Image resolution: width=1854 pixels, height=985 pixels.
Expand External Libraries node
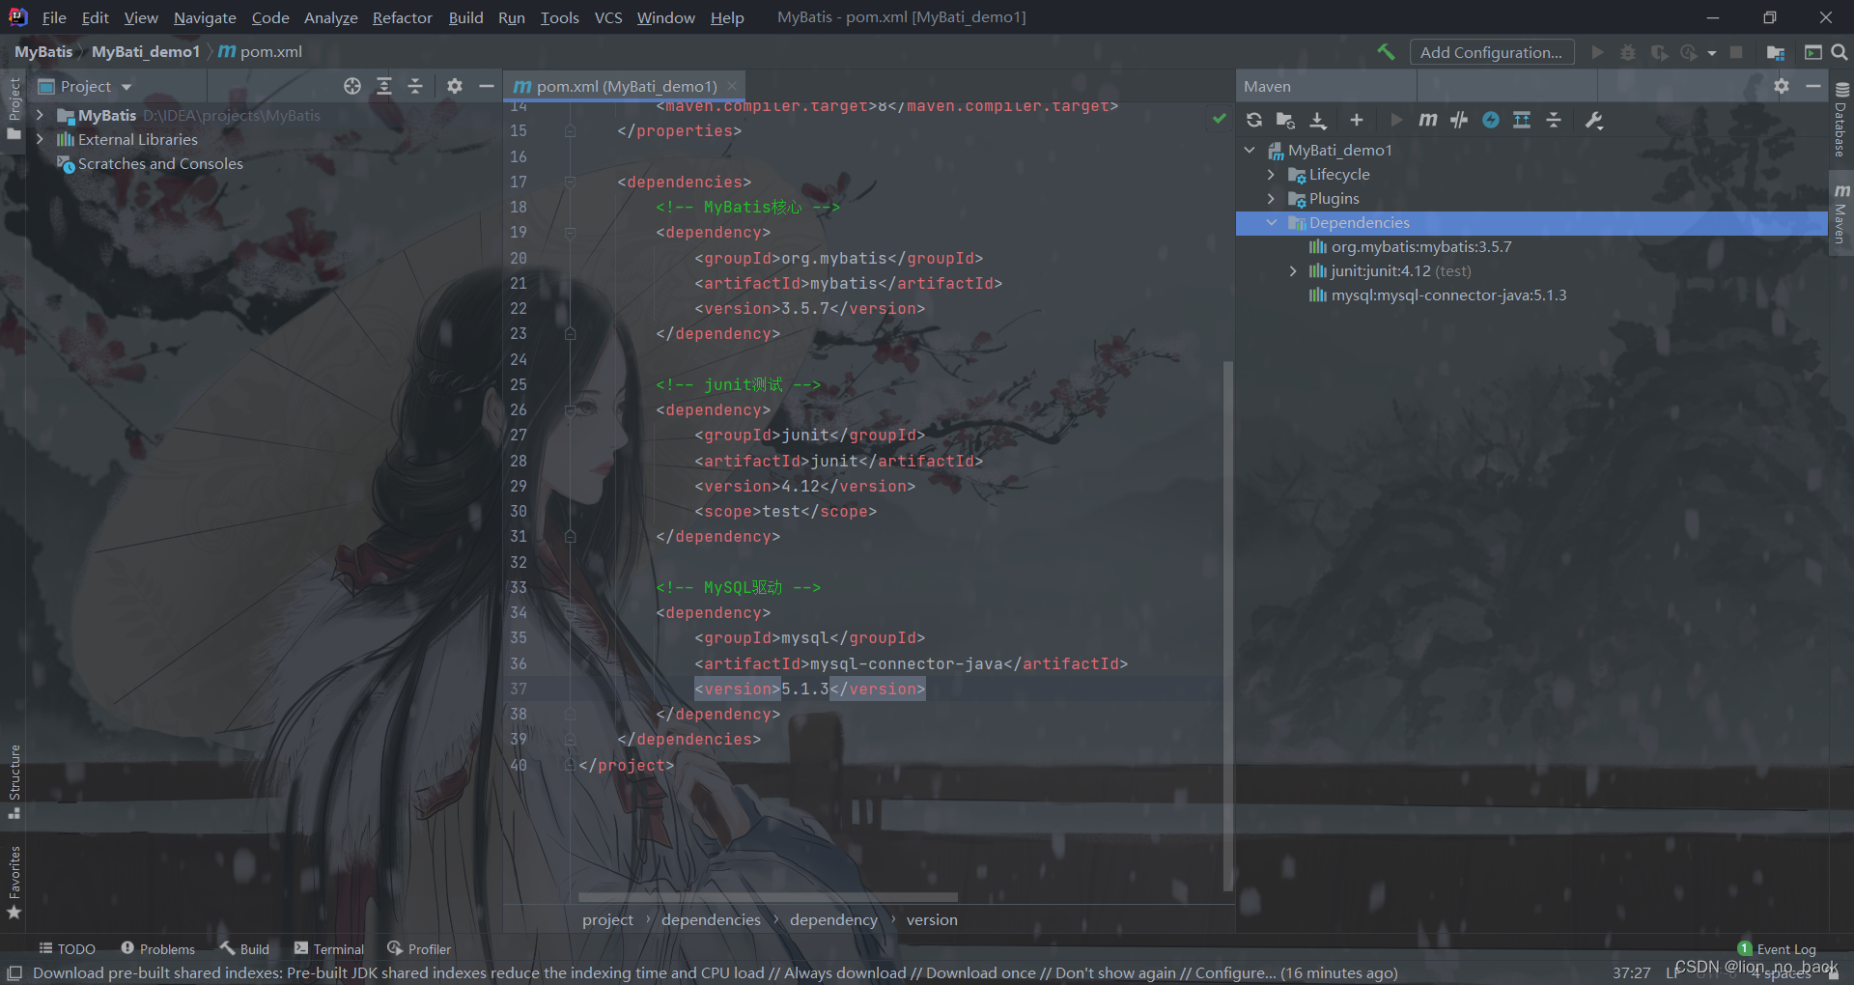click(40, 139)
